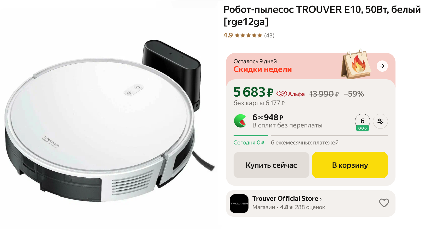424x229 pixels.
Task: Click the green Split pacman icon
Action: point(240,121)
